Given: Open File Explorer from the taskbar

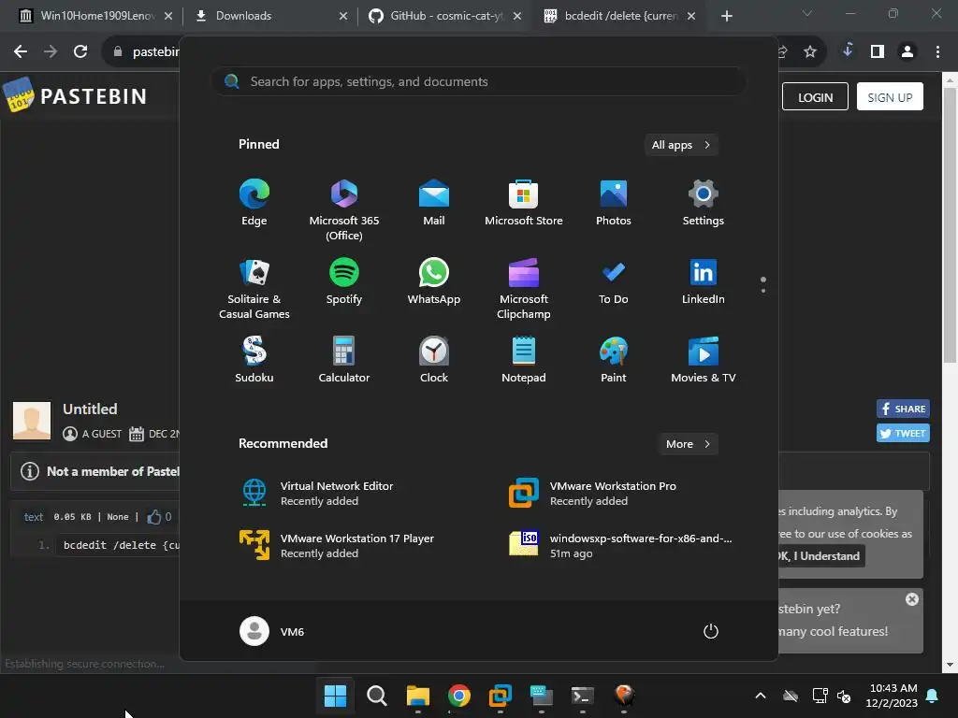Looking at the screenshot, I should click(x=418, y=696).
